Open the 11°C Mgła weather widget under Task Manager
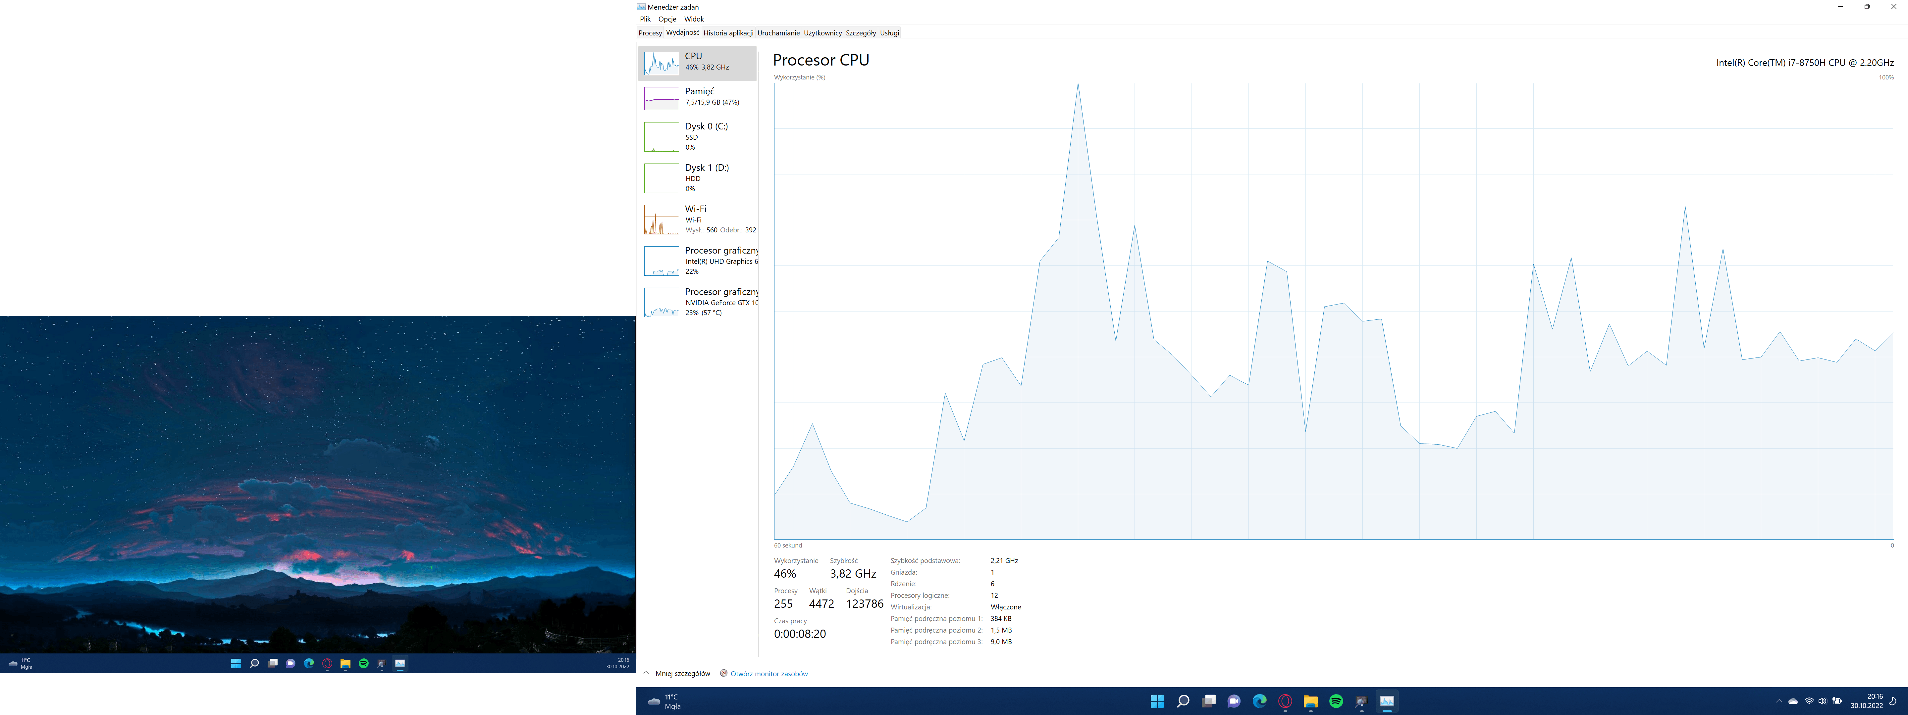 [664, 701]
